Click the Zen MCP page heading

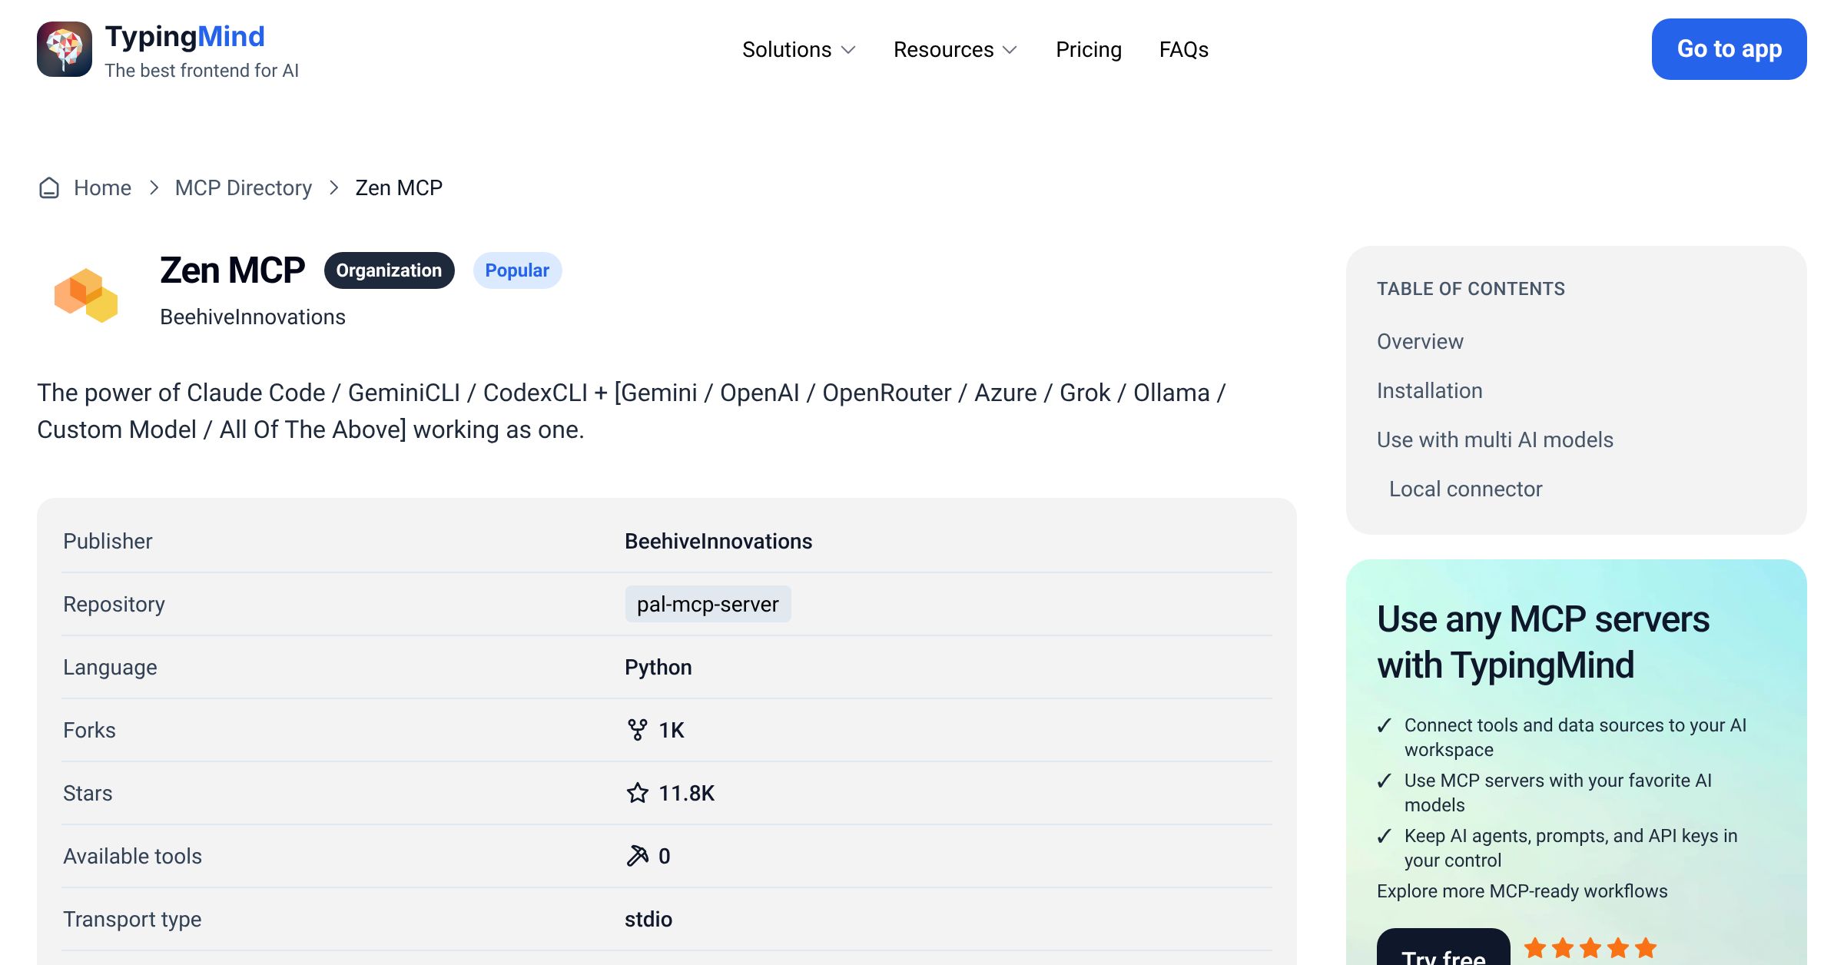click(232, 270)
